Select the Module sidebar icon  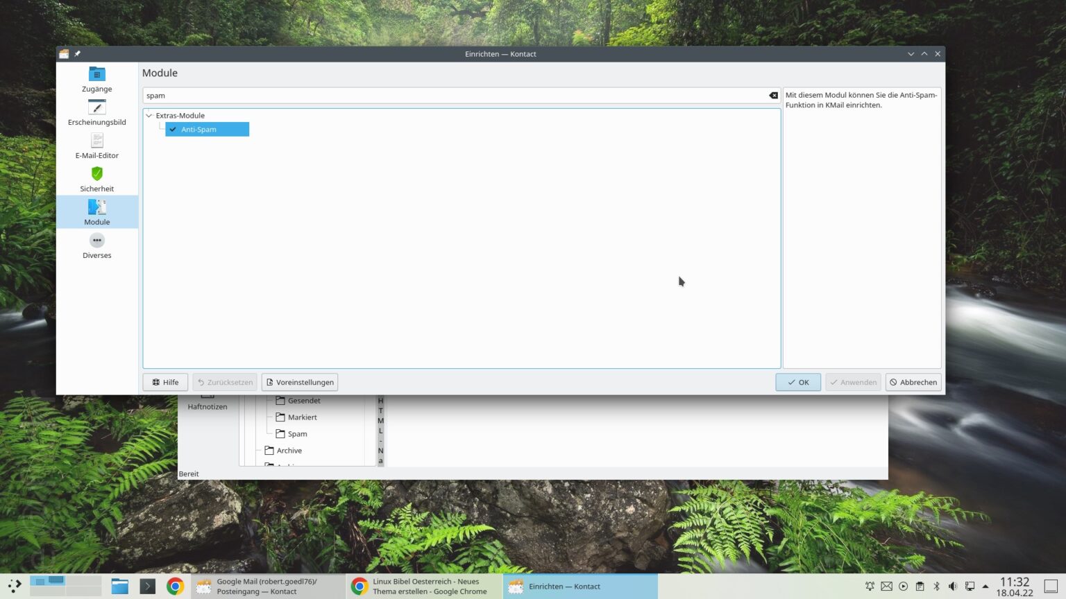pyautogui.click(x=96, y=211)
